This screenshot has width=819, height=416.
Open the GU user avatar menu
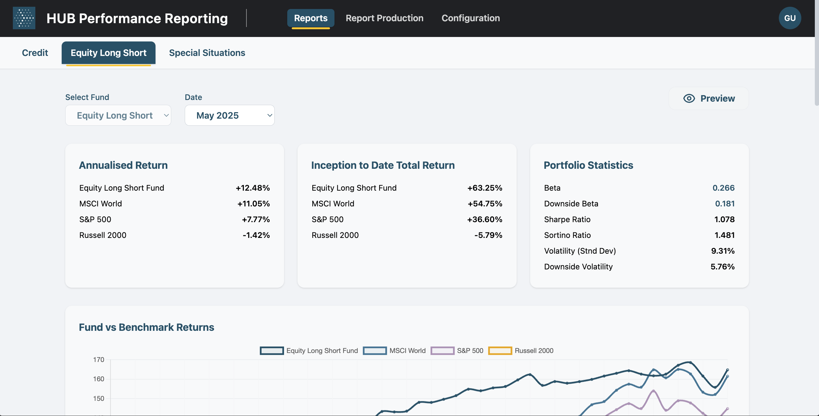click(789, 18)
